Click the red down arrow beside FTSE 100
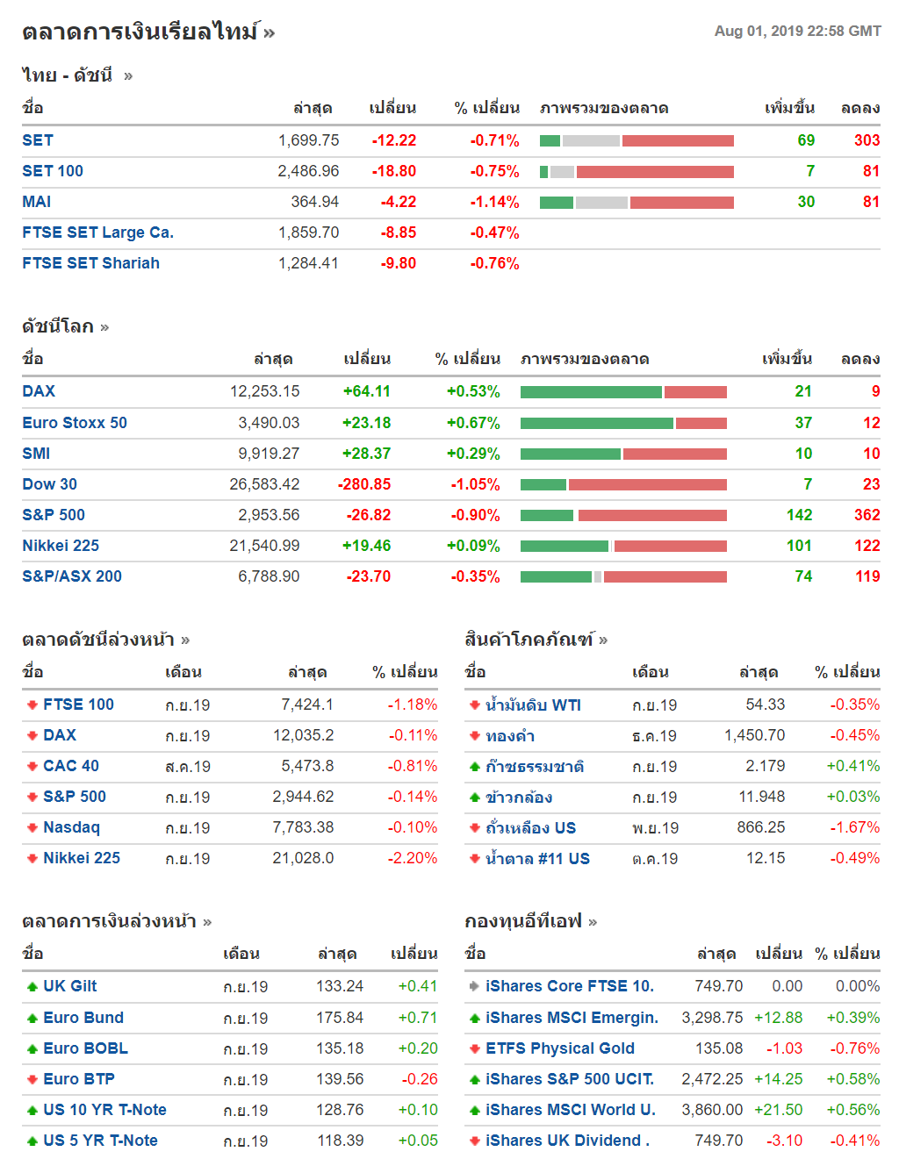 point(32,705)
